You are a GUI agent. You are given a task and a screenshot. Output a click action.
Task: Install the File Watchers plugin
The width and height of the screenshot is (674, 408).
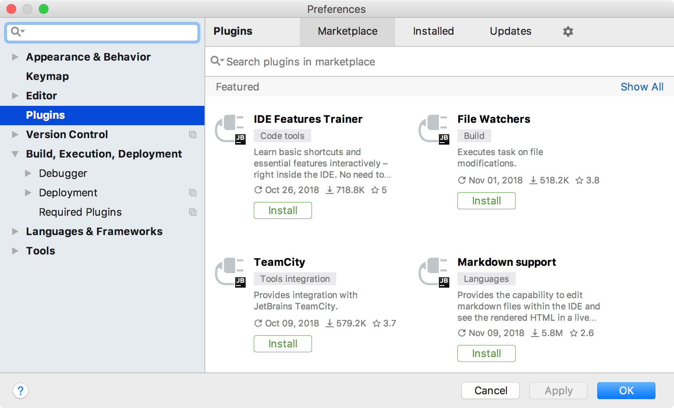coord(487,201)
